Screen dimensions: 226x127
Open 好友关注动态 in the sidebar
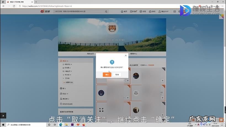coord(66,104)
